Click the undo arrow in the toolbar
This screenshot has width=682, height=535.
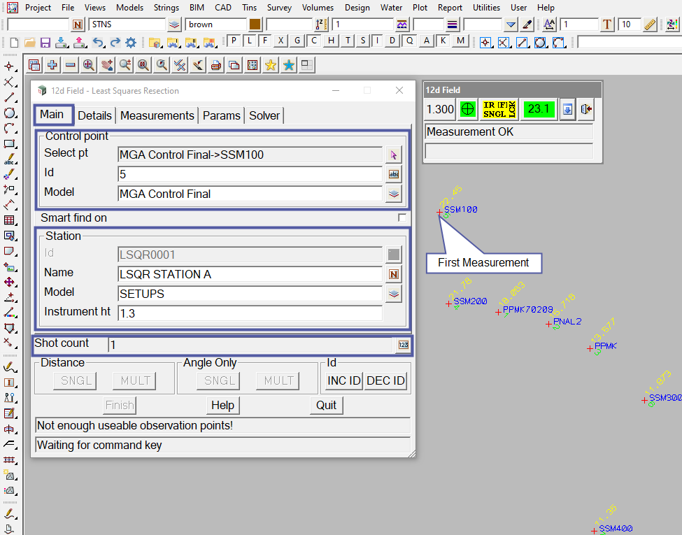[98, 43]
